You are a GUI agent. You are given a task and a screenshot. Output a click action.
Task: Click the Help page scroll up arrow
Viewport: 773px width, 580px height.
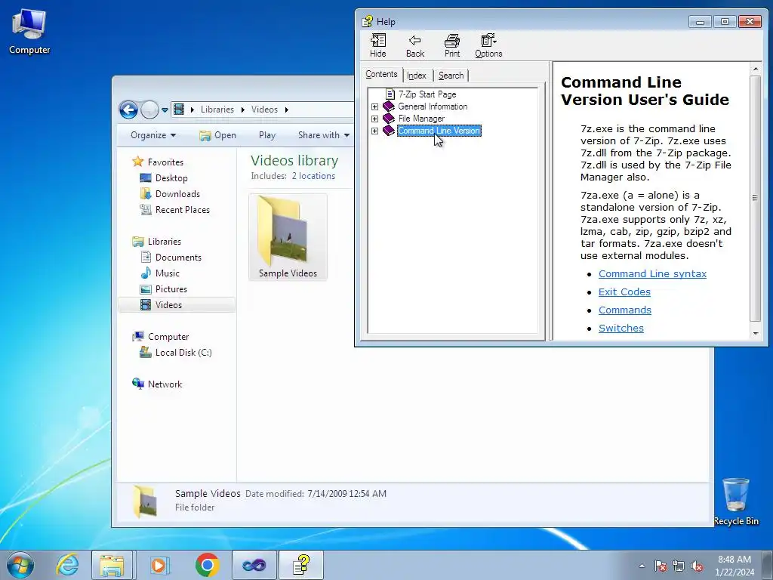coord(755,69)
